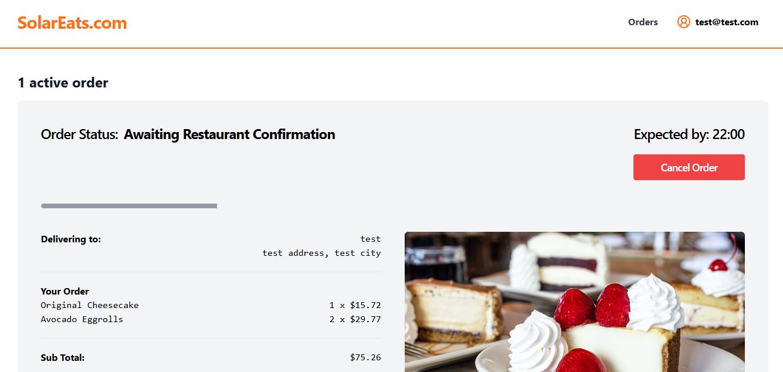
Task: Click the user profile icon
Action: coord(683,22)
